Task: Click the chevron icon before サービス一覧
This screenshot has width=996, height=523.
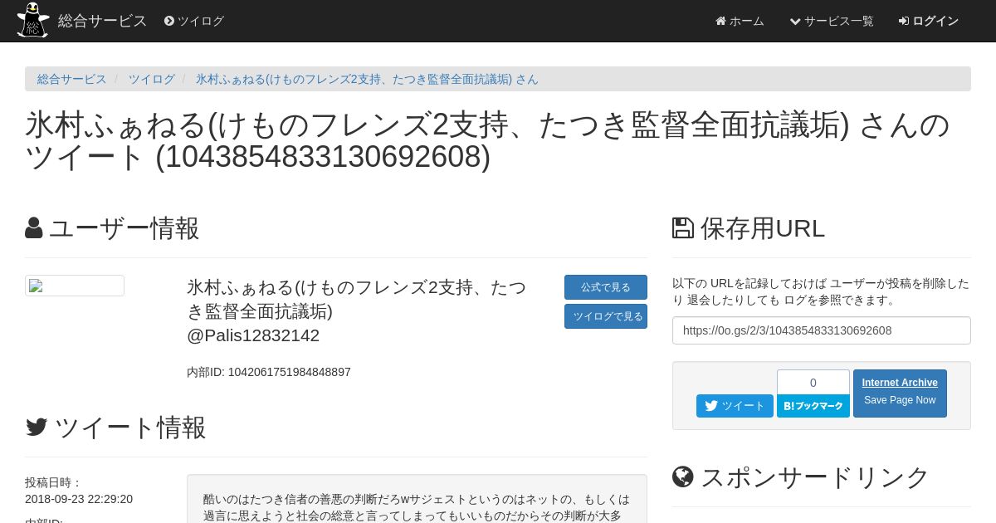Action: (795, 21)
